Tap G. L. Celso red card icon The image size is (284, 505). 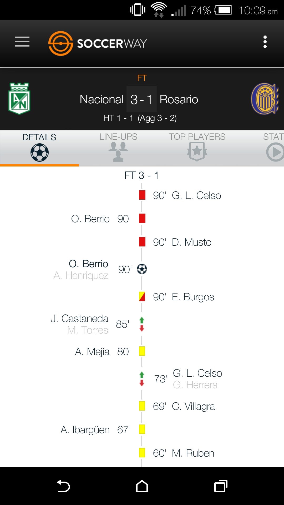tap(142, 195)
